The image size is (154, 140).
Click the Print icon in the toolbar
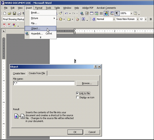coord(19,13)
